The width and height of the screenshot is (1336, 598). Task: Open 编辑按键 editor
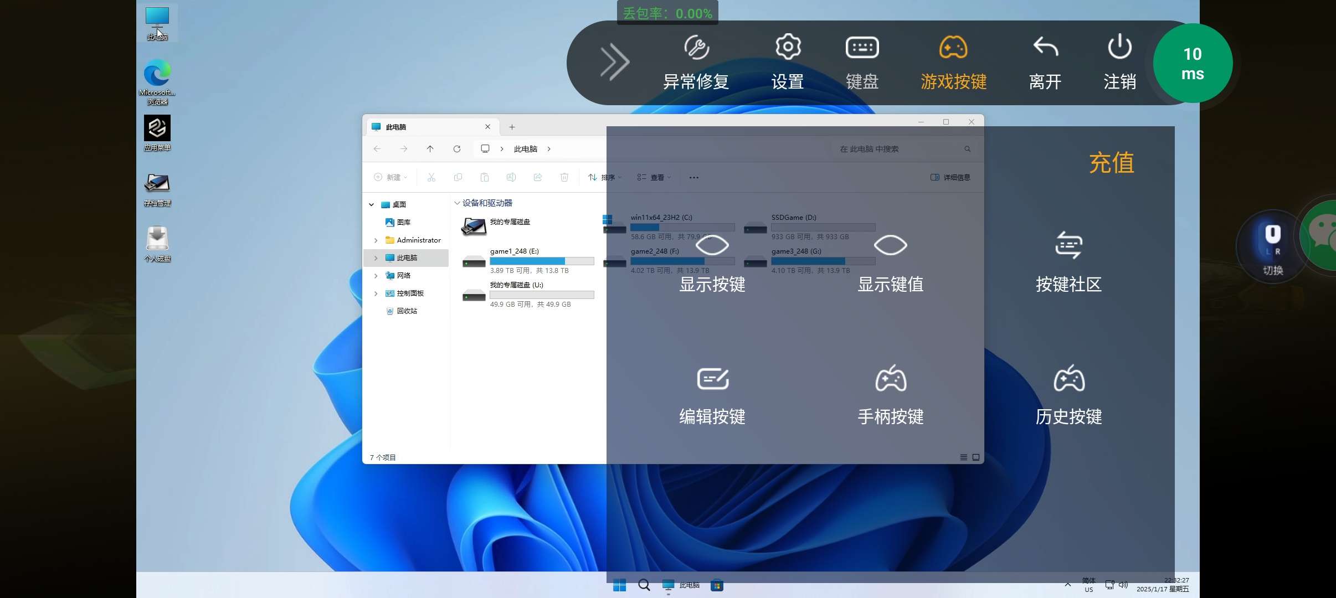click(712, 395)
